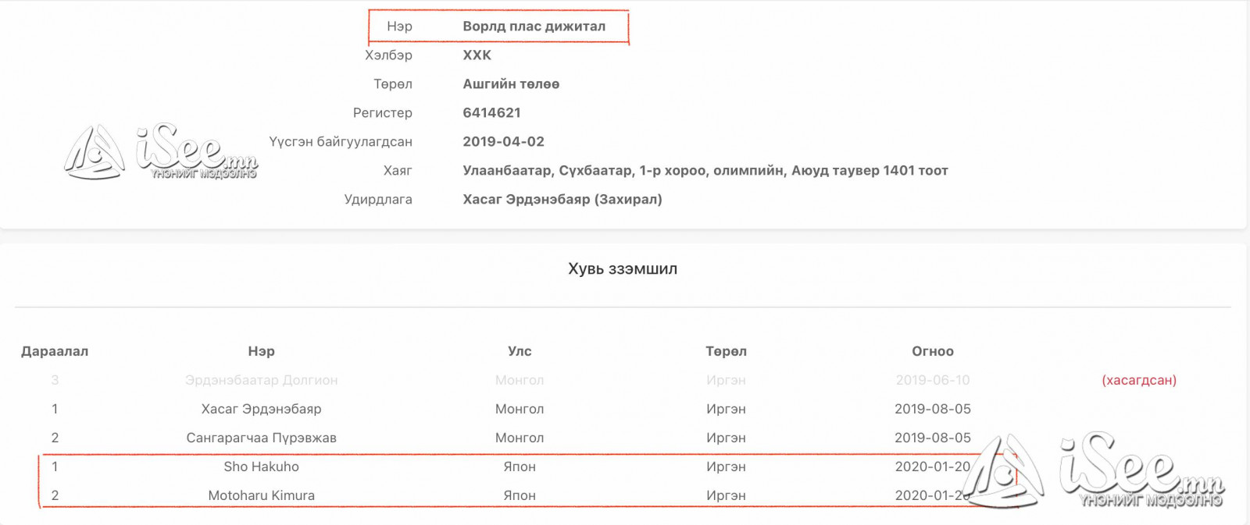Select shareholder 'Эрдэнэбаатар Долгион' greyed row
The width and height of the screenshot is (1250, 525).
coord(261,381)
